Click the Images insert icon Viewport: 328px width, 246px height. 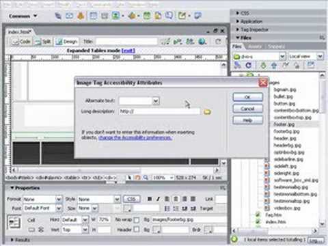pos(116,16)
